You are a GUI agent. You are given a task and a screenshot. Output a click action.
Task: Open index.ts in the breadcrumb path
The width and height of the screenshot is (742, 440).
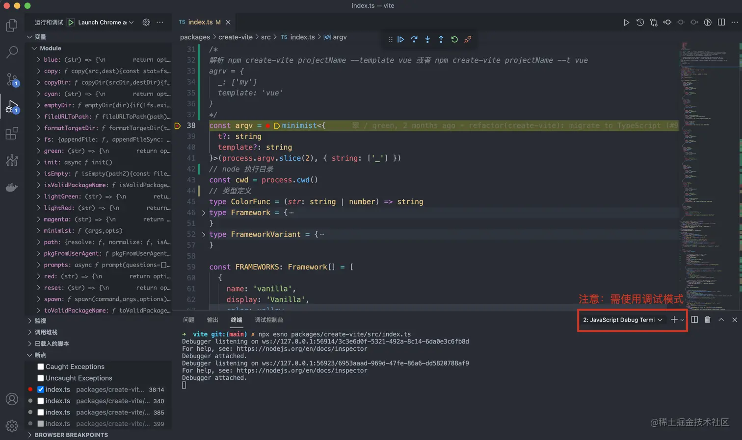pos(302,37)
